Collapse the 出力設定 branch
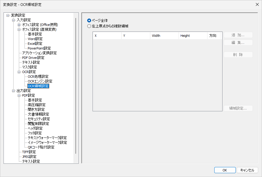The height and width of the screenshot is (177, 262). [x=14, y=91]
